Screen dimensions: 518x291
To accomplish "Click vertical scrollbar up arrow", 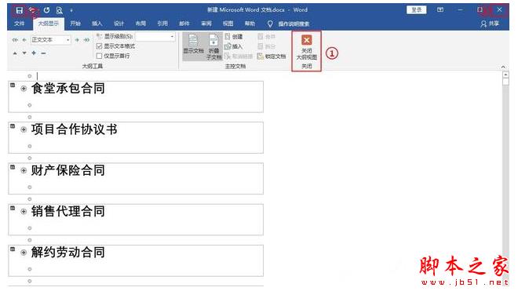I will click(505, 75).
